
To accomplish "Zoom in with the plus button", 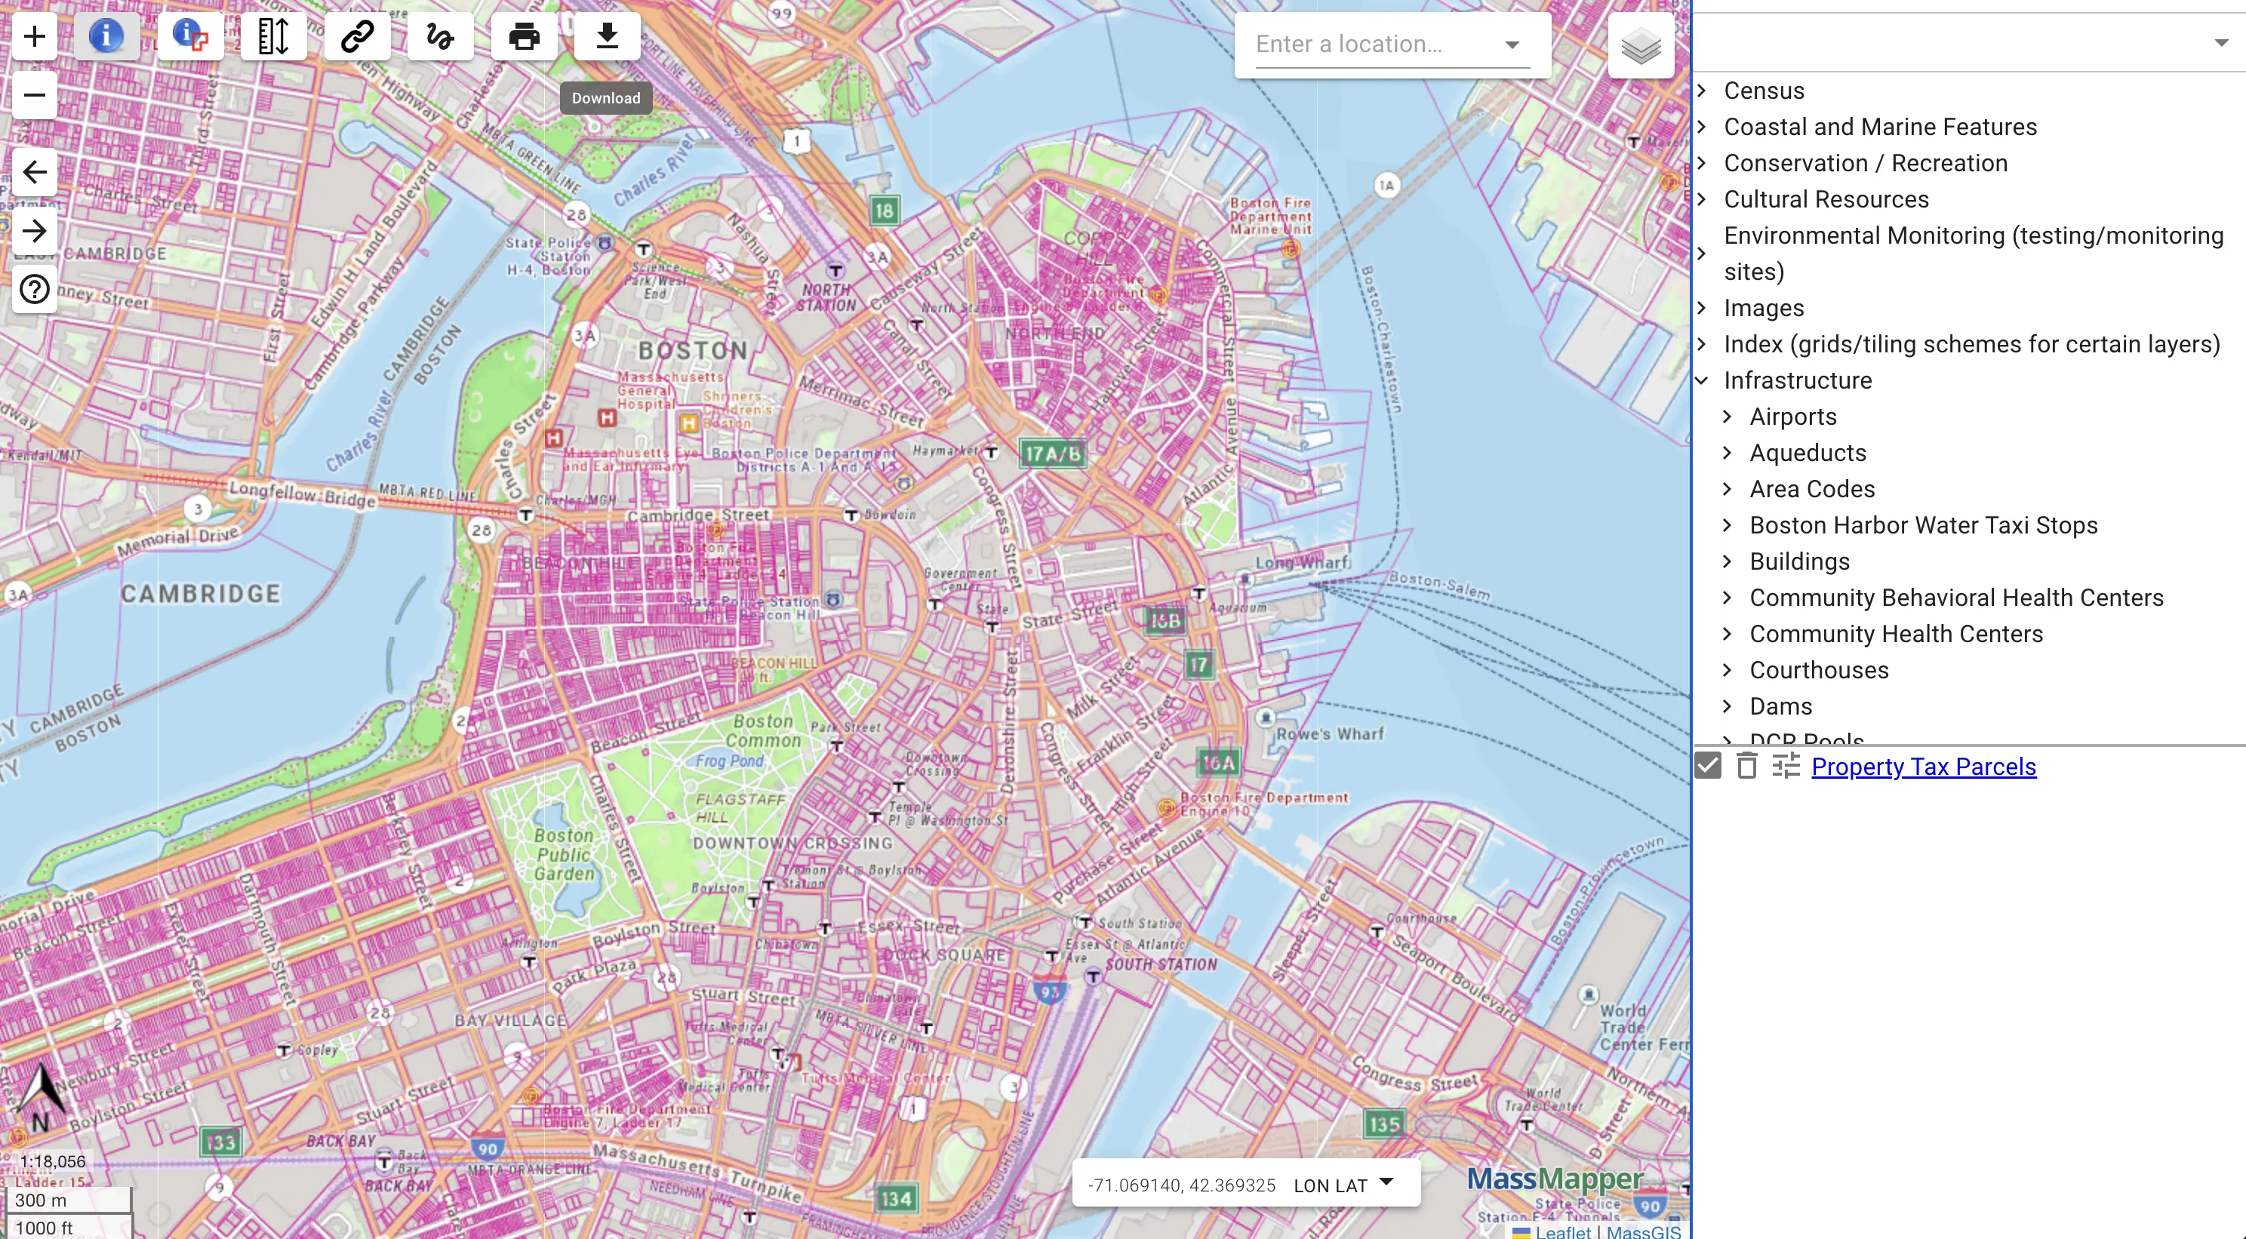I will pos(35,37).
